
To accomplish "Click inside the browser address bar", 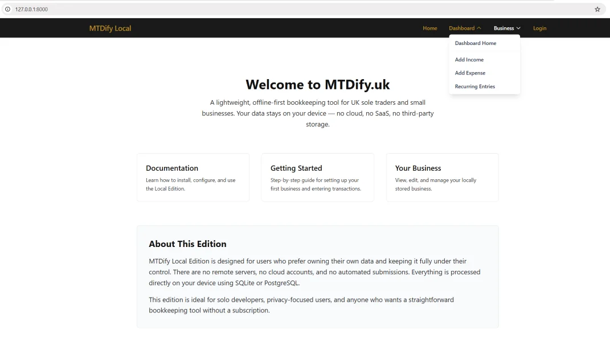I will click(x=228, y=9).
